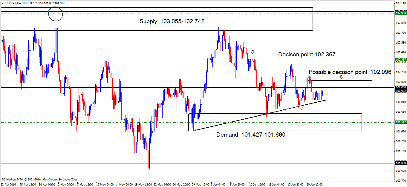The height and width of the screenshot is (187, 407).
Task: Click the green 101.542 price tag
Action: pyautogui.click(x=401, y=122)
